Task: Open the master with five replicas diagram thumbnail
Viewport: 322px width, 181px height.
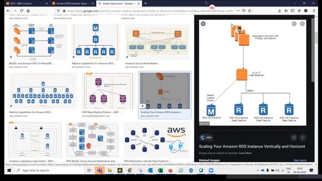Action: click(x=96, y=42)
